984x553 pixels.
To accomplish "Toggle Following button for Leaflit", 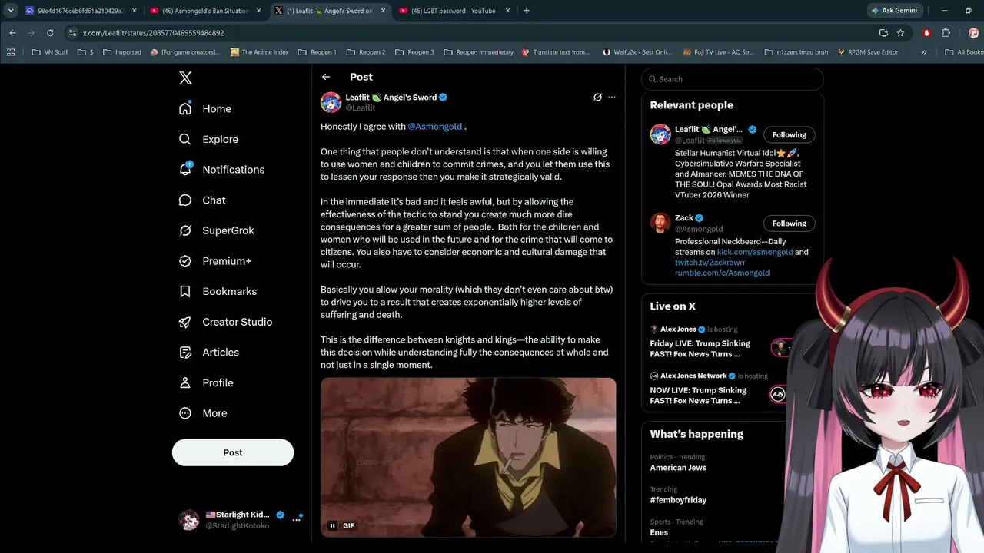I will [x=790, y=135].
